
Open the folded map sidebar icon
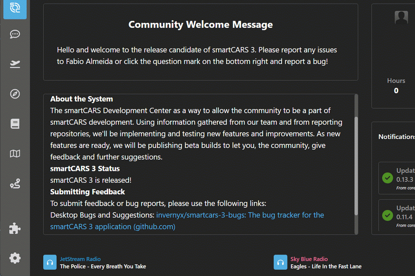15,154
